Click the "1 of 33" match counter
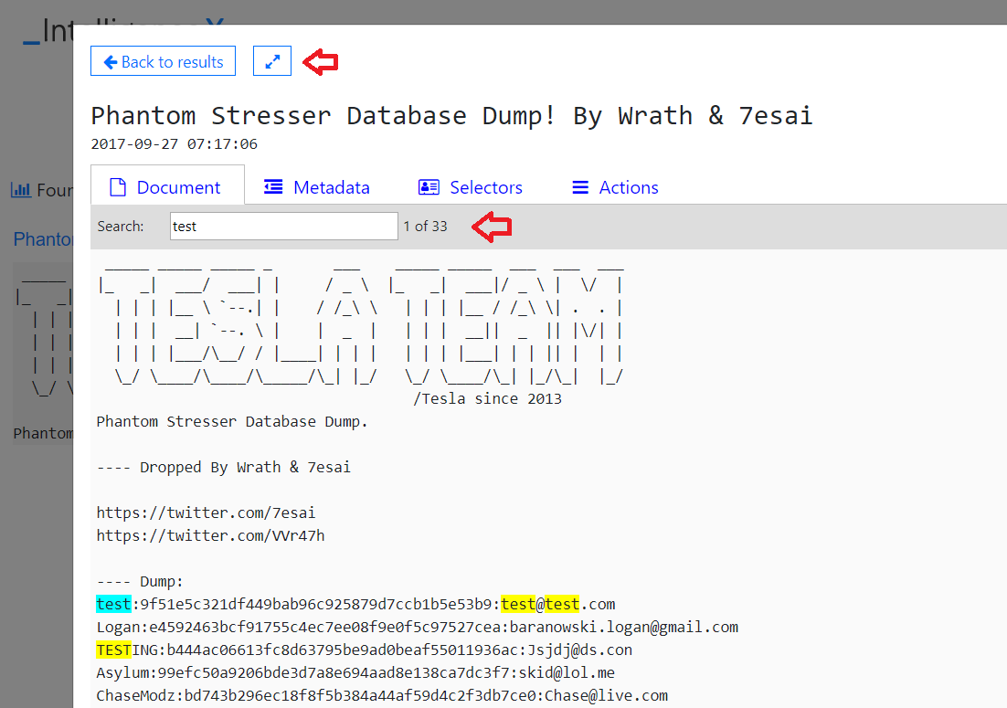 425,227
